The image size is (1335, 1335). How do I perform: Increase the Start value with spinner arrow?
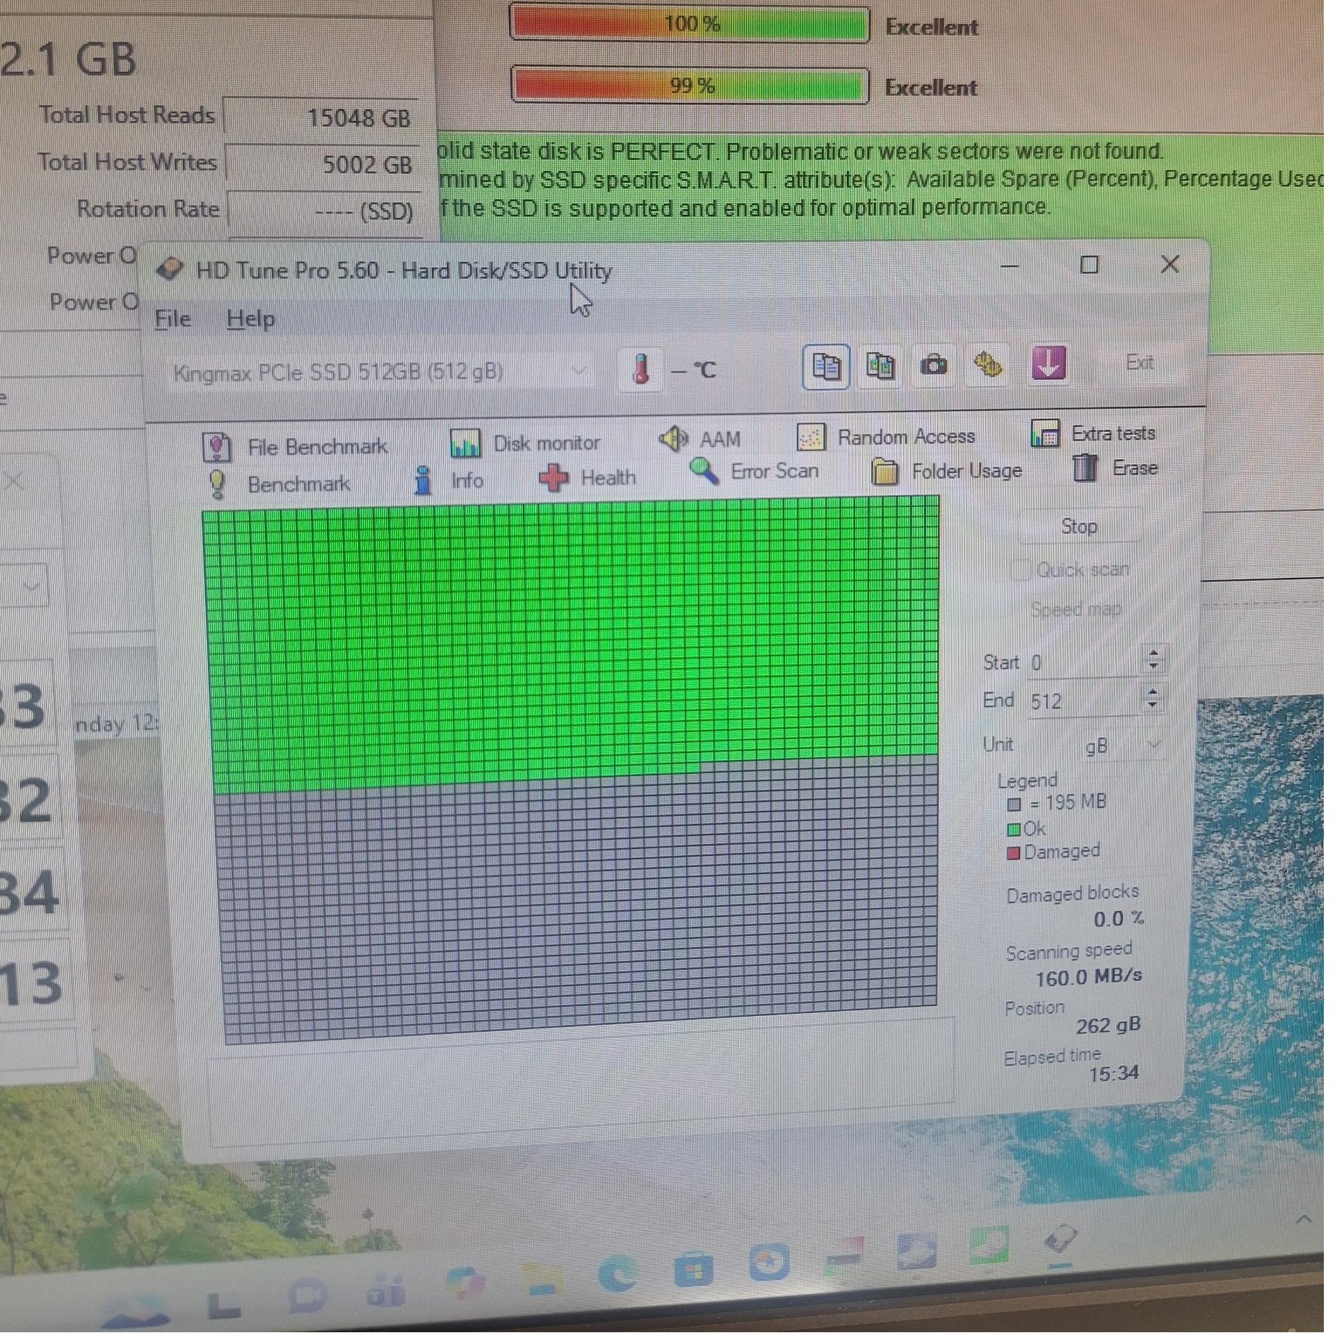click(x=1154, y=654)
